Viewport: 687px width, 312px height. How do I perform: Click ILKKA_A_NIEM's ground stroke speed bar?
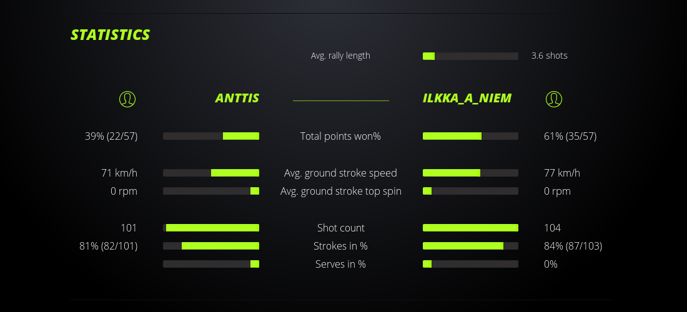[470, 173]
